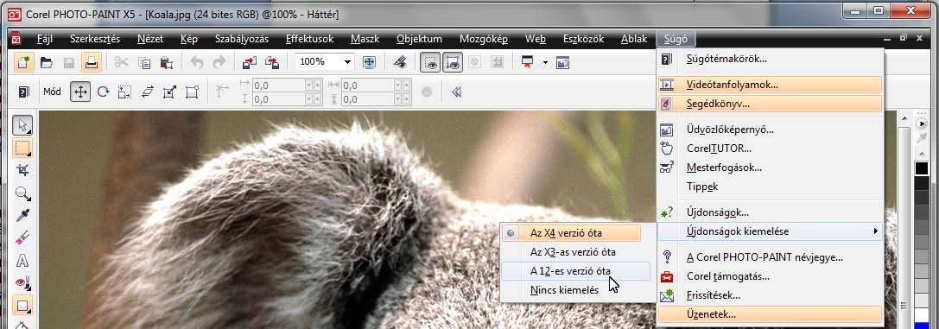Toggle the object marquee visibility button

coord(453,62)
